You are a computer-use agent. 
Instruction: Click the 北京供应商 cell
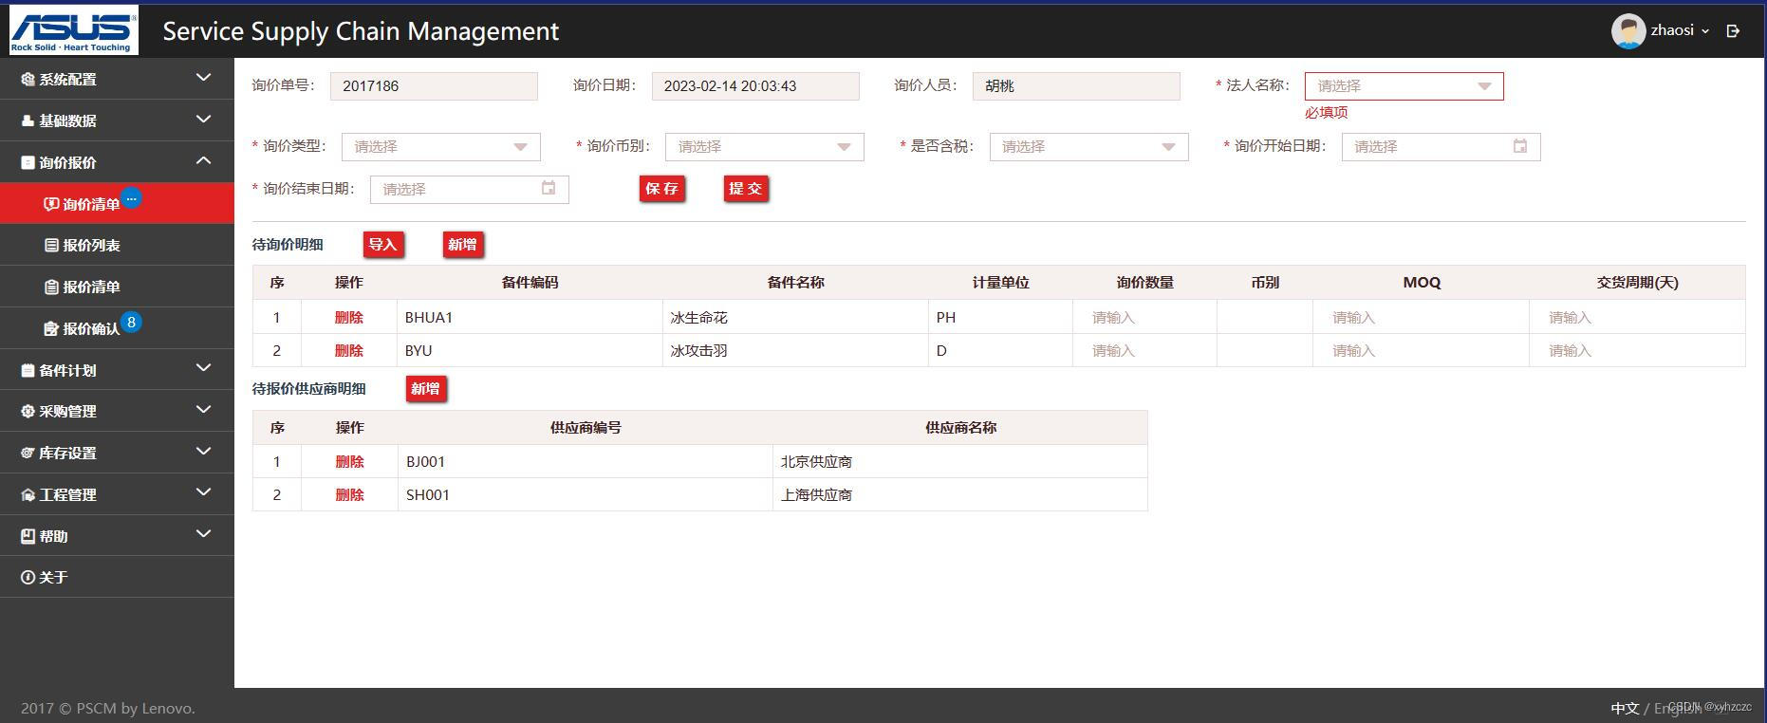[960, 462]
